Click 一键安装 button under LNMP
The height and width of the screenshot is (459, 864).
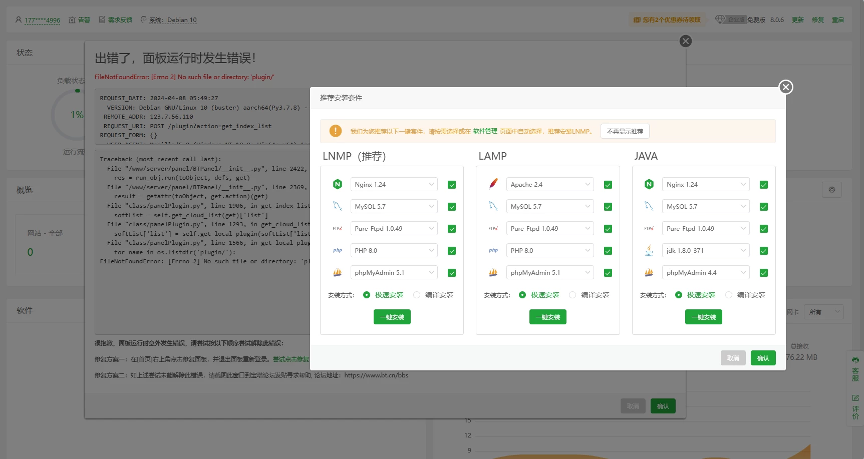tap(392, 317)
